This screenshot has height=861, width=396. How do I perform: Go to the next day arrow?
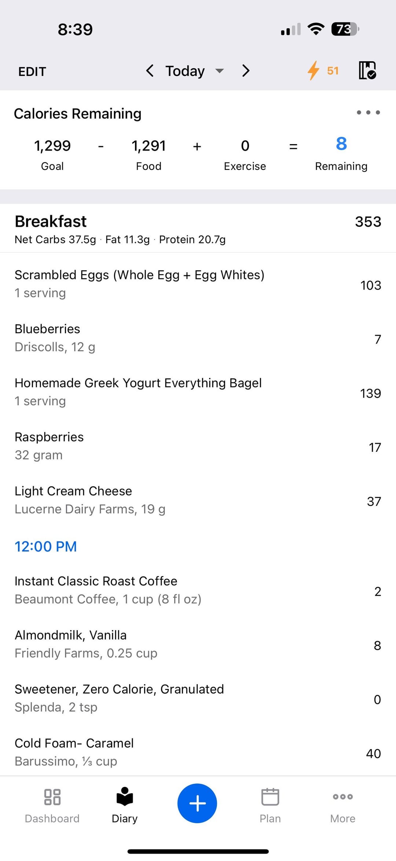click(x=246, y=70)
